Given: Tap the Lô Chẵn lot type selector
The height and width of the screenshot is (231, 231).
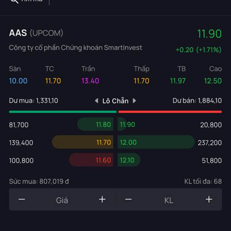Looking at the screenshot, I should click(115, 101).
